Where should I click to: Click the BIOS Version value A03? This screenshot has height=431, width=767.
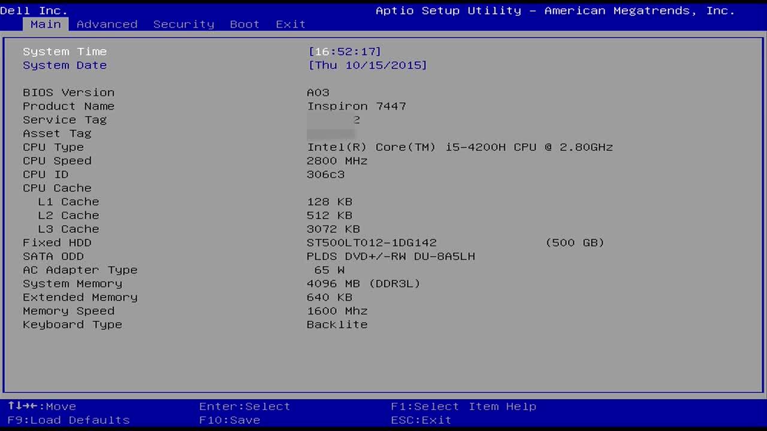tap(318, 92)
